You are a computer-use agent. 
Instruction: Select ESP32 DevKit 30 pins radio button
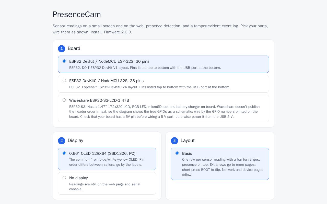[64, 61]
